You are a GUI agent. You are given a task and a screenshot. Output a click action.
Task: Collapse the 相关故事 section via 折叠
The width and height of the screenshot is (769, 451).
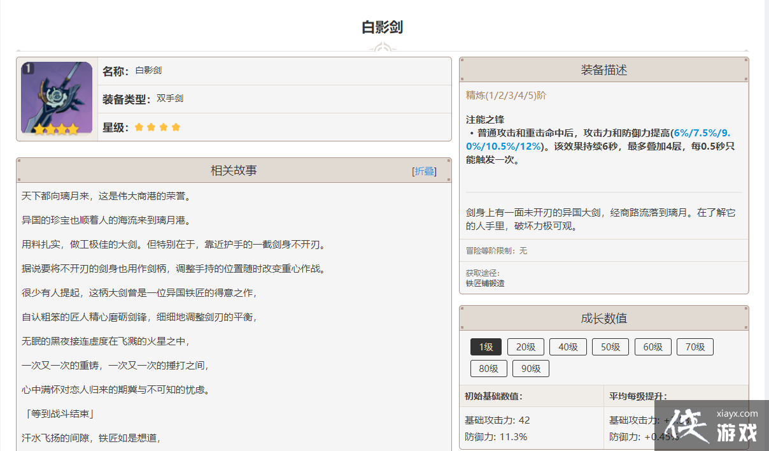[x=425, y=171]
